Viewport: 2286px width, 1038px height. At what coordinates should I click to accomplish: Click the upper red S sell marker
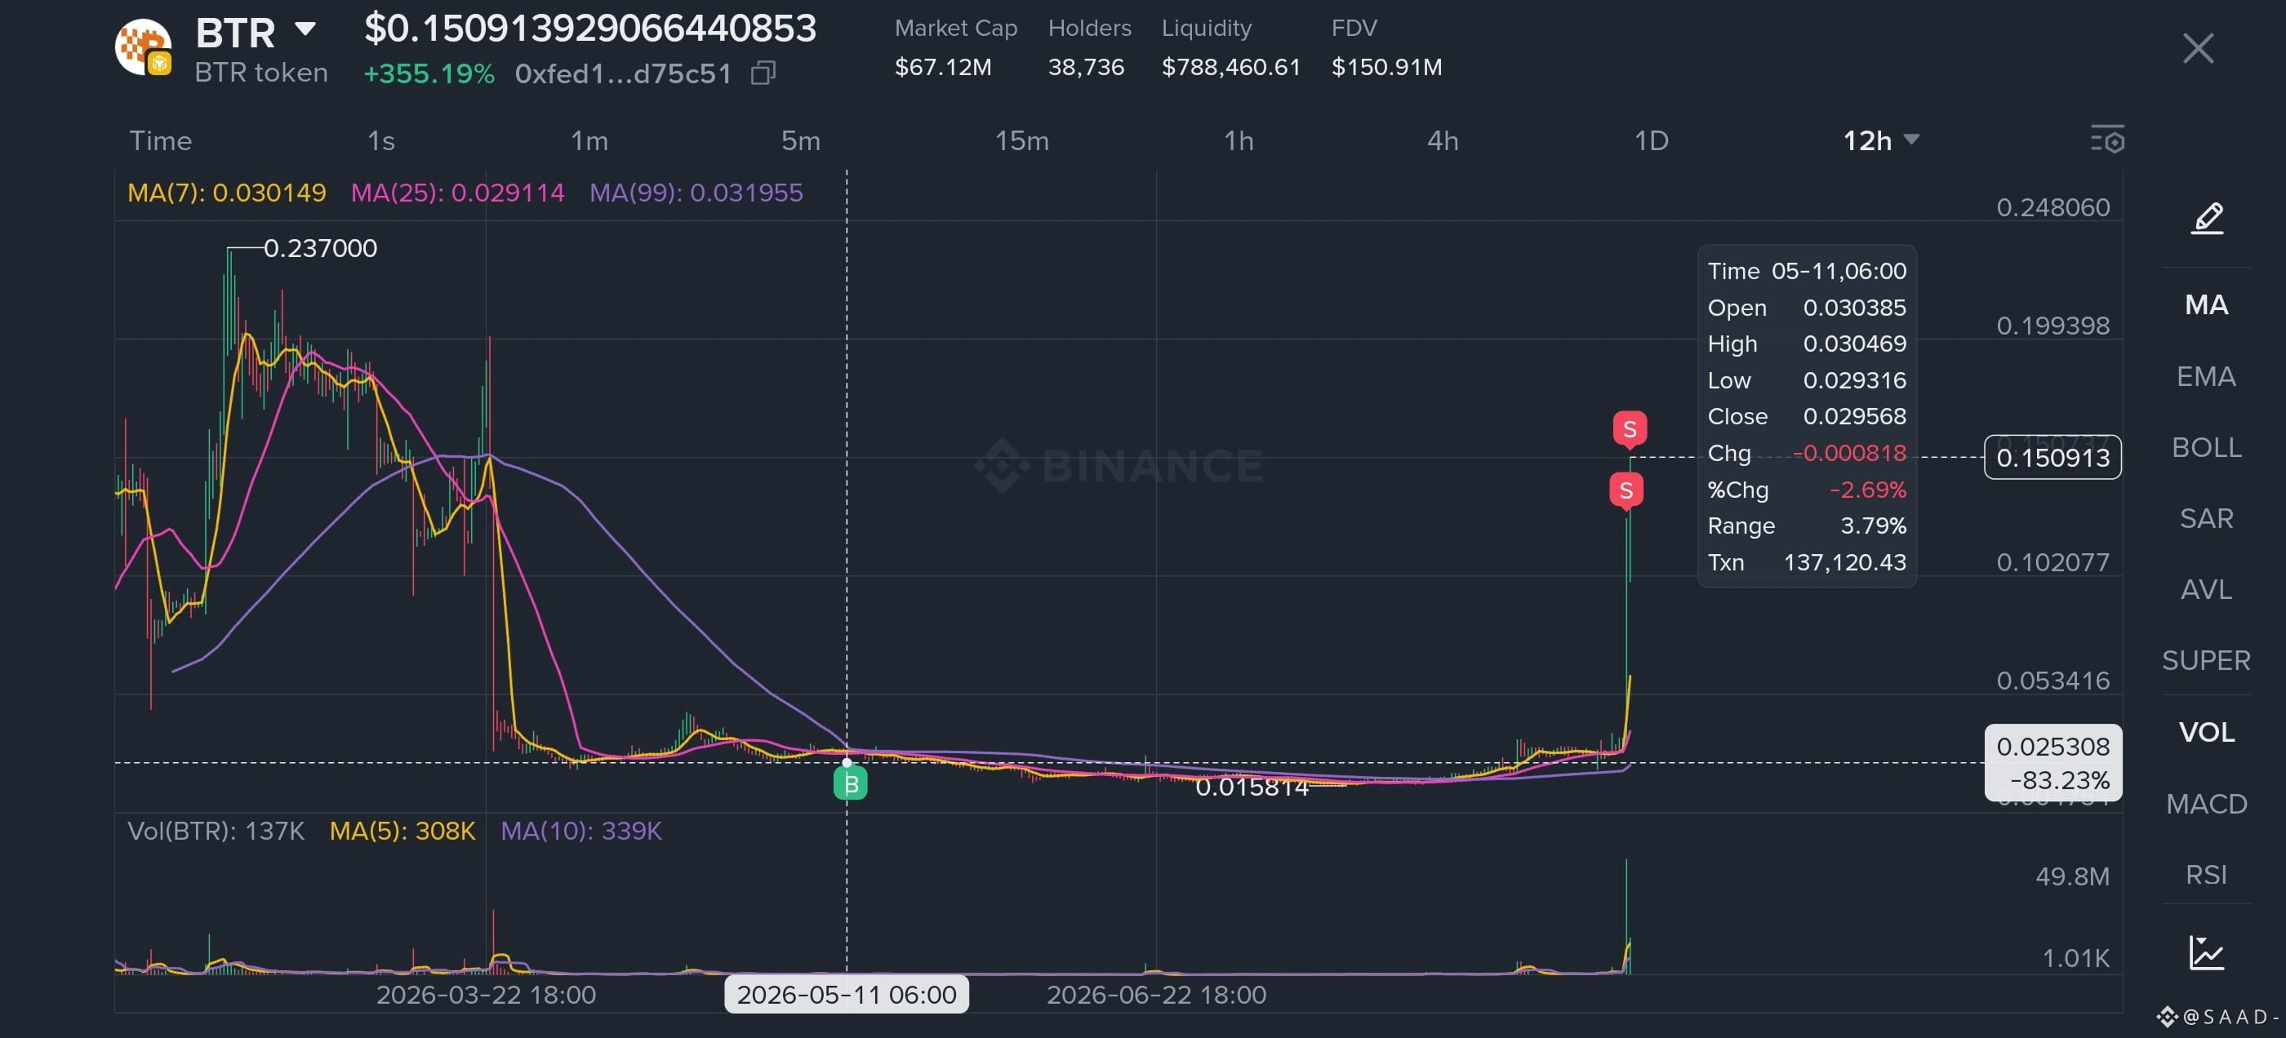click(x=1630, y=429)
